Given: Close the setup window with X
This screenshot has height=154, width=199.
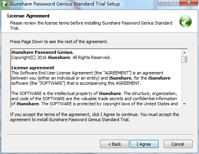Looking at the screenshot, I should point(189,2).
